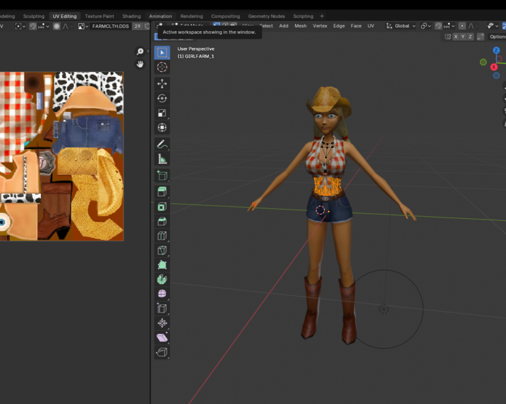Screen dimensions: 506x404
Task: Open the FARMCLTH.DDS image selector dropdown
Action: click(82, 26)
